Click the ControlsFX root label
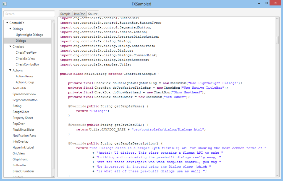This screenshot has width=283, height=181. [17, 23]
